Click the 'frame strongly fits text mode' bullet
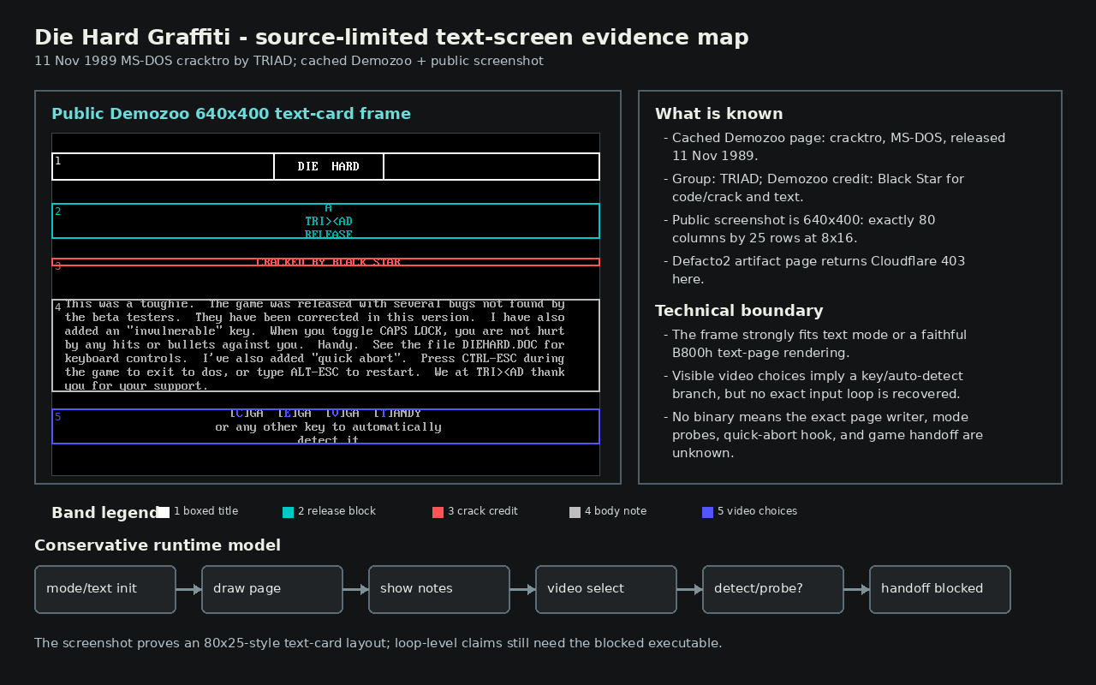The width and height of the screenshot is (1096, 685). (815, 343)
